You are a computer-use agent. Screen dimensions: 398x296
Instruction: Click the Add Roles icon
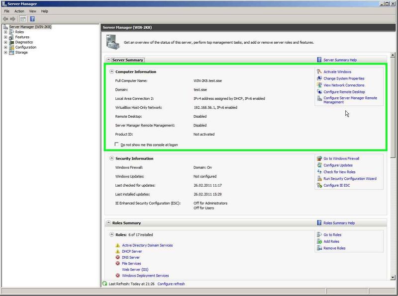coord(319,241)
